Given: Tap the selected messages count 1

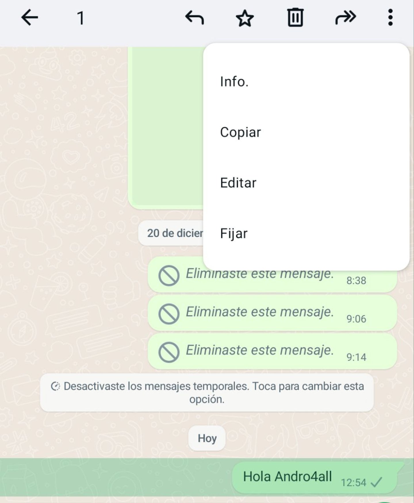Looking at the screenshot, I should click(81, 18).
